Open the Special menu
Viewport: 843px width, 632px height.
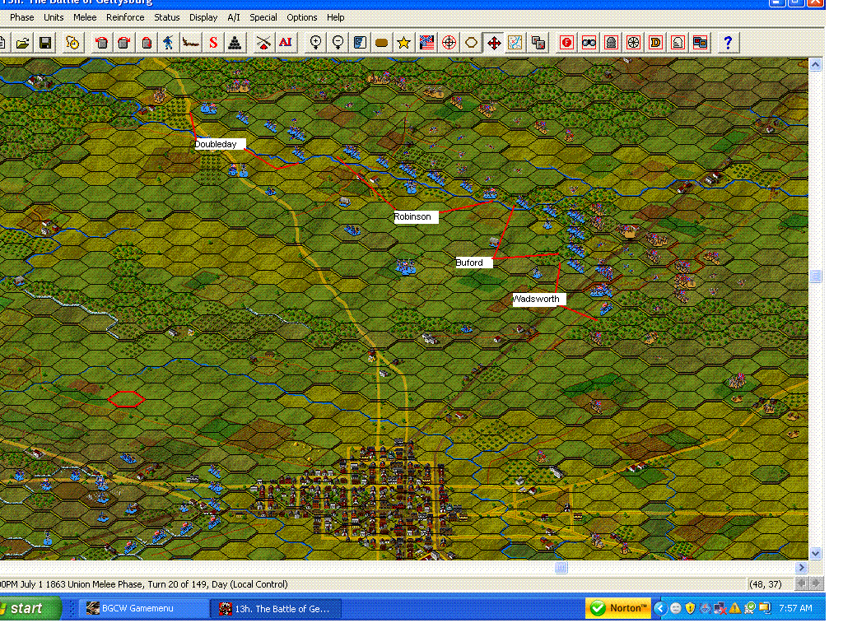[263, 17]
